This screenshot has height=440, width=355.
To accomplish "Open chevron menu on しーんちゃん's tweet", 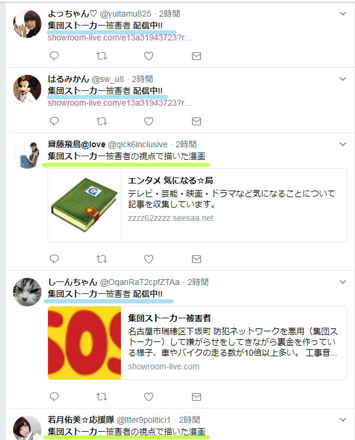I will pyautogui.click(x=343, y=281).
